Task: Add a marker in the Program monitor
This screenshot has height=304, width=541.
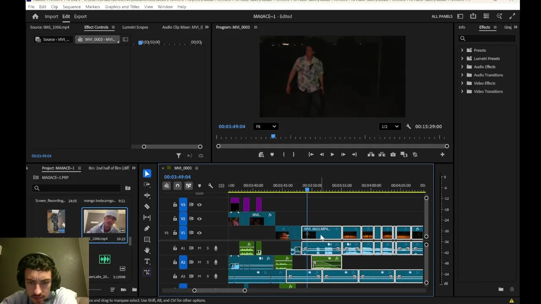Action: tap(272, 155)
